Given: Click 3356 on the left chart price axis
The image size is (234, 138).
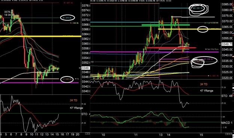Looking at the screenshot, I should (86, 53).
